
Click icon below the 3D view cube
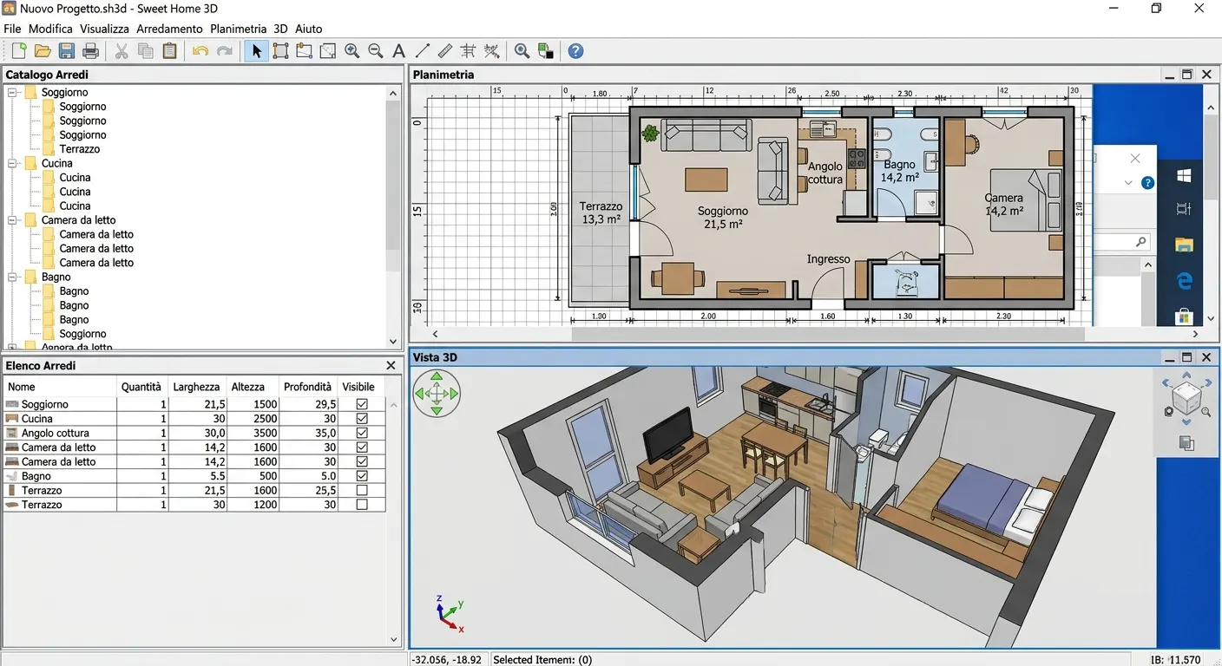tap(1186, 443)
